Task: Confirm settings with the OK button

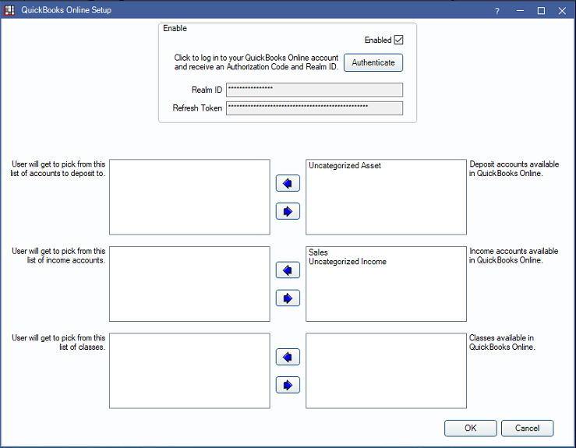Action: tap(470, 428)
